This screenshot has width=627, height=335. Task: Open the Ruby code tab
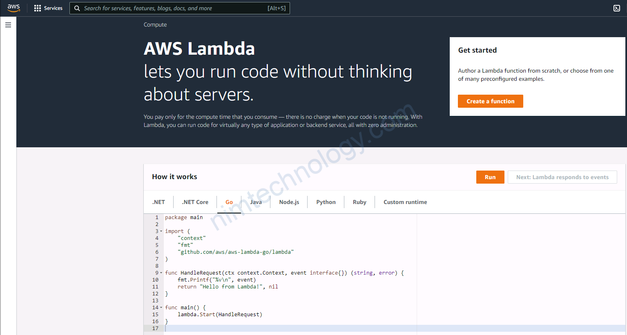[359, 202]
